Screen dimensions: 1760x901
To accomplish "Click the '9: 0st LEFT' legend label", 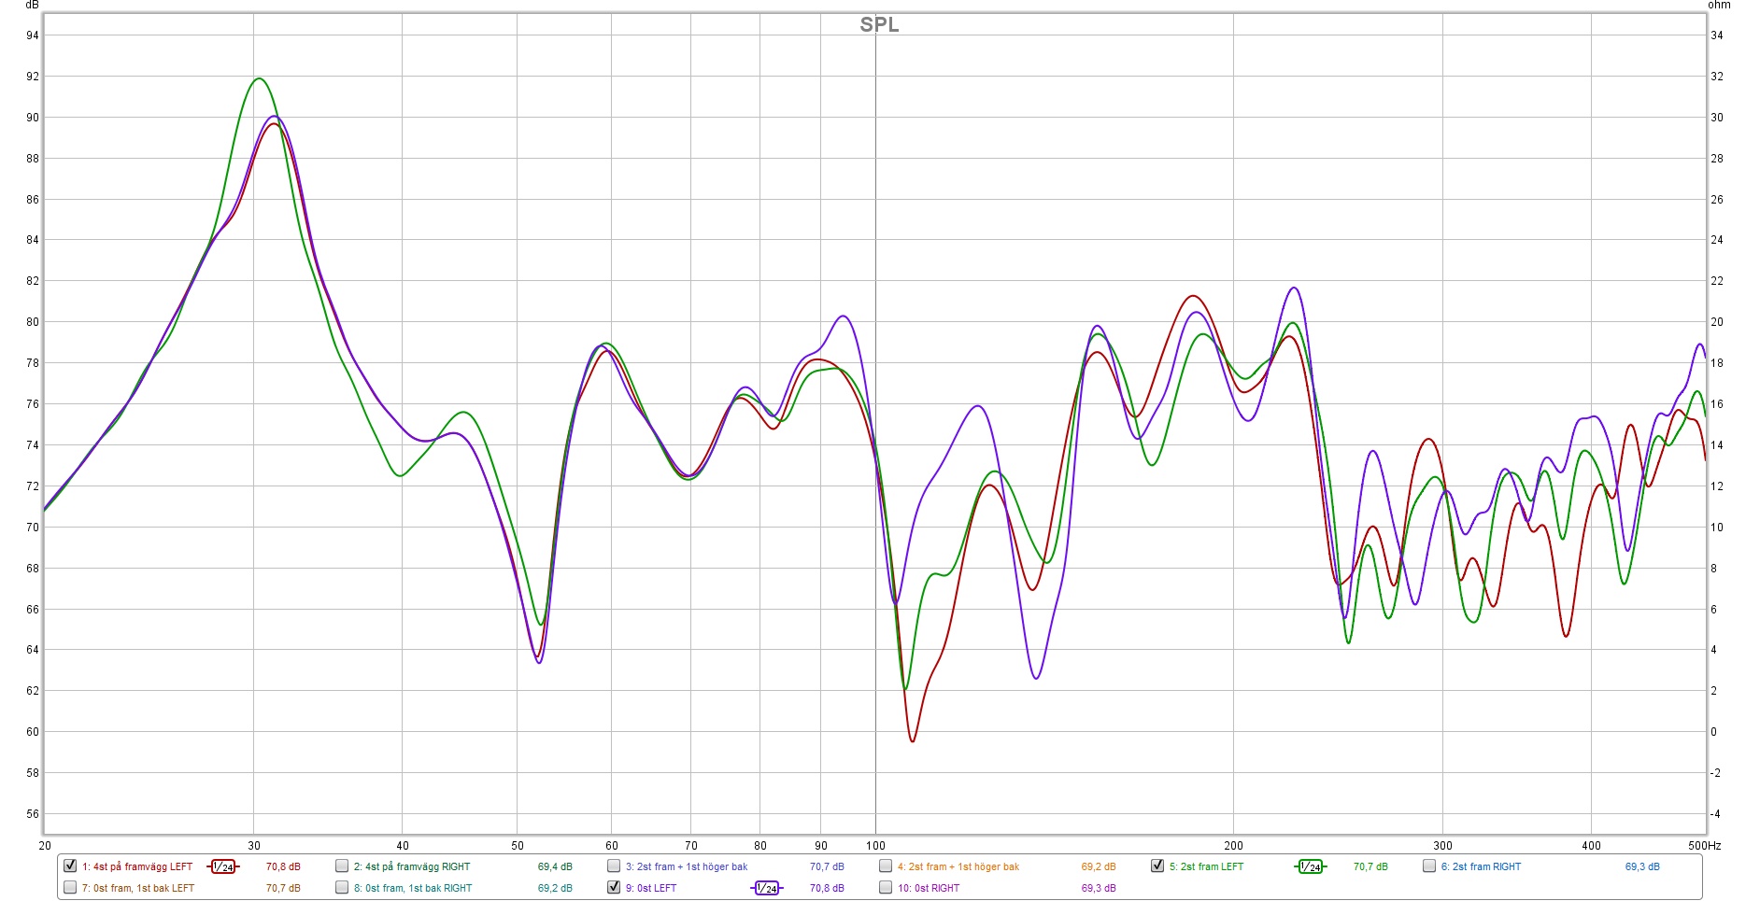I will pos(656,888).
